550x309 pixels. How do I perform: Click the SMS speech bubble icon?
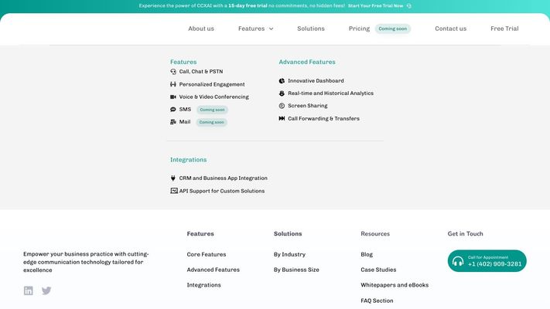pyautogui.click(x=173, y=109)
